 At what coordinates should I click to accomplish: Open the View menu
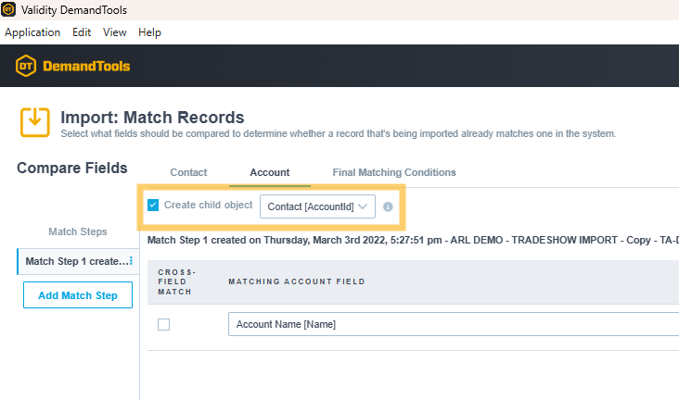(115, 32)
